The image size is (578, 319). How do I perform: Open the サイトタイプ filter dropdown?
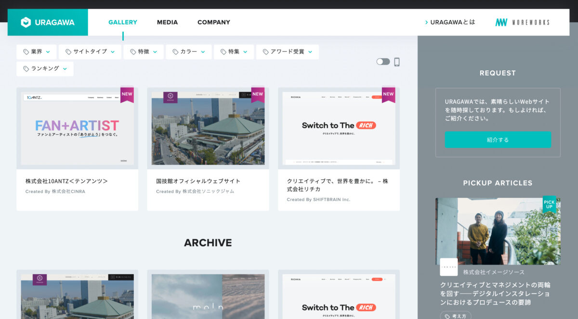point(90,52)
